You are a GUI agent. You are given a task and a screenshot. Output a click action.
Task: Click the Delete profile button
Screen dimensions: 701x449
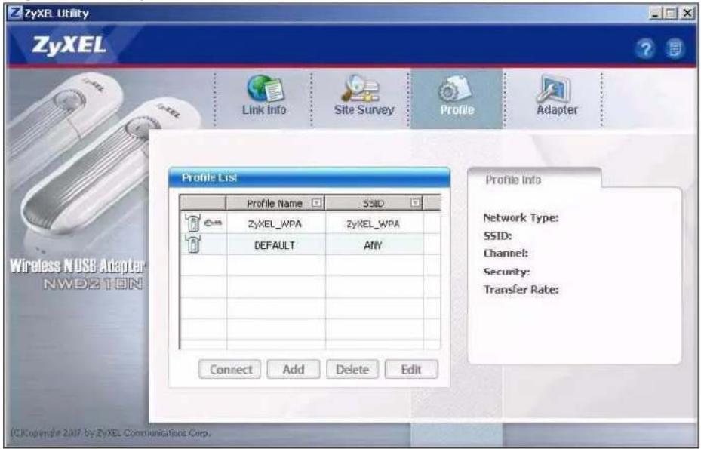click(352, 370)
